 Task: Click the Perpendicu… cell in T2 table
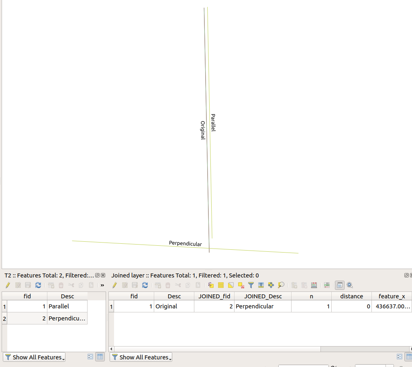coord(67,318)
